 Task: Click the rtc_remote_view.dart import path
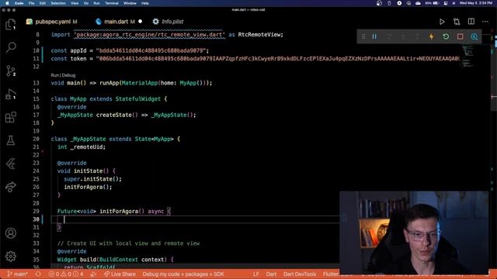click(x=149, y=34)
